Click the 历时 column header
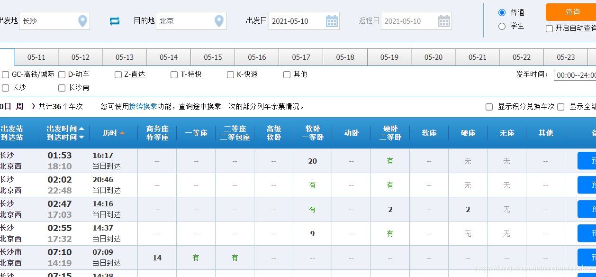Screen dimensions: 596x277 click(109, 133)
